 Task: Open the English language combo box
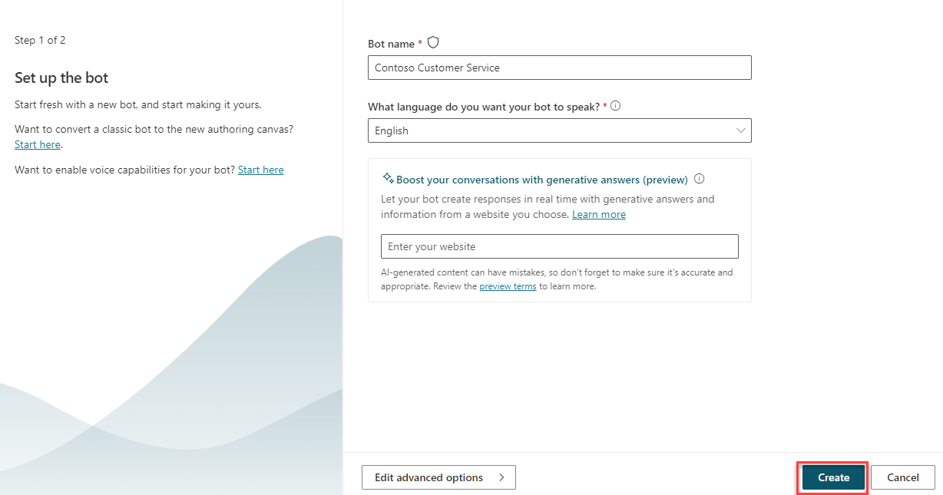[x=560, y=130]
